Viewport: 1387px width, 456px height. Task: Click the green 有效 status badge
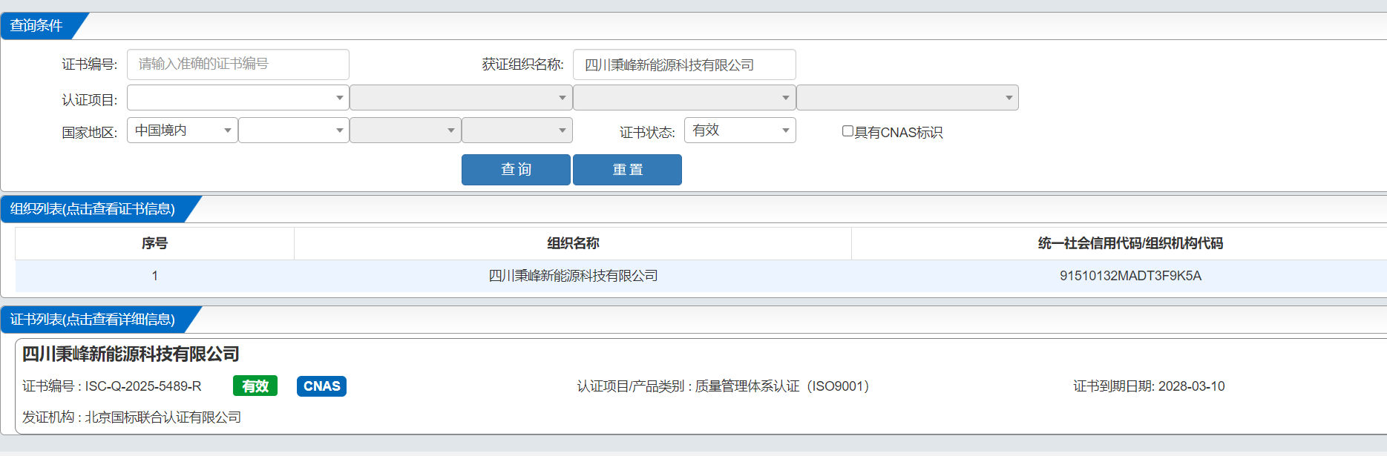pyautogui.click(x=255, y=386)
